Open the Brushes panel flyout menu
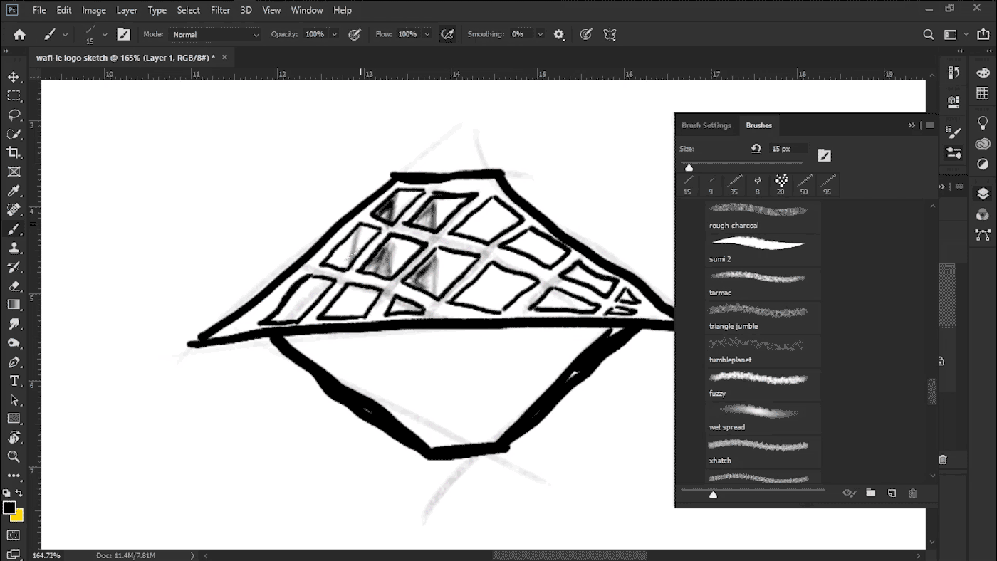Screen dimensions: 997x561 pos(929,125)
